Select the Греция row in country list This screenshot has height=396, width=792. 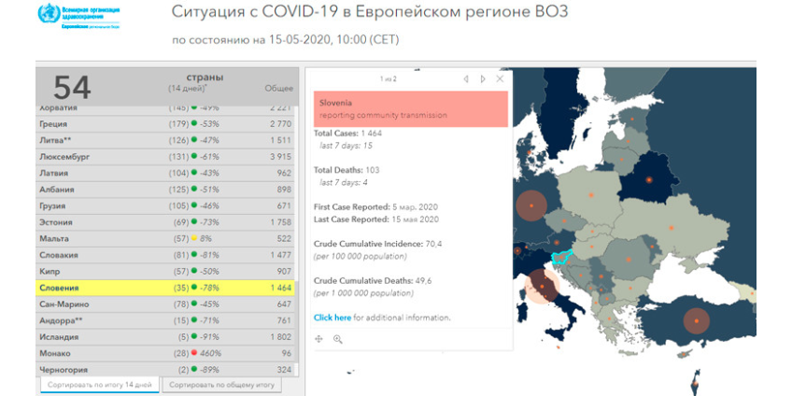pos(165,123)
